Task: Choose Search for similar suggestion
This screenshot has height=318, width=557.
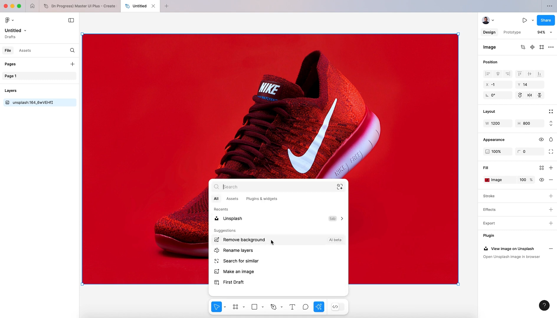Action: click(x=278, y=261)
